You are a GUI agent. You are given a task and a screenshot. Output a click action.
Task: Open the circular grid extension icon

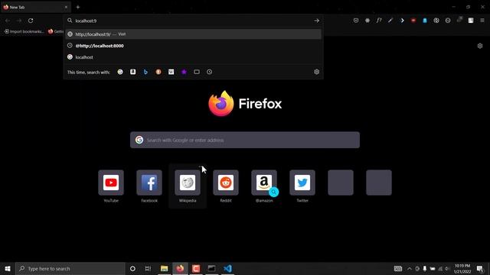[x=436, y=21]
